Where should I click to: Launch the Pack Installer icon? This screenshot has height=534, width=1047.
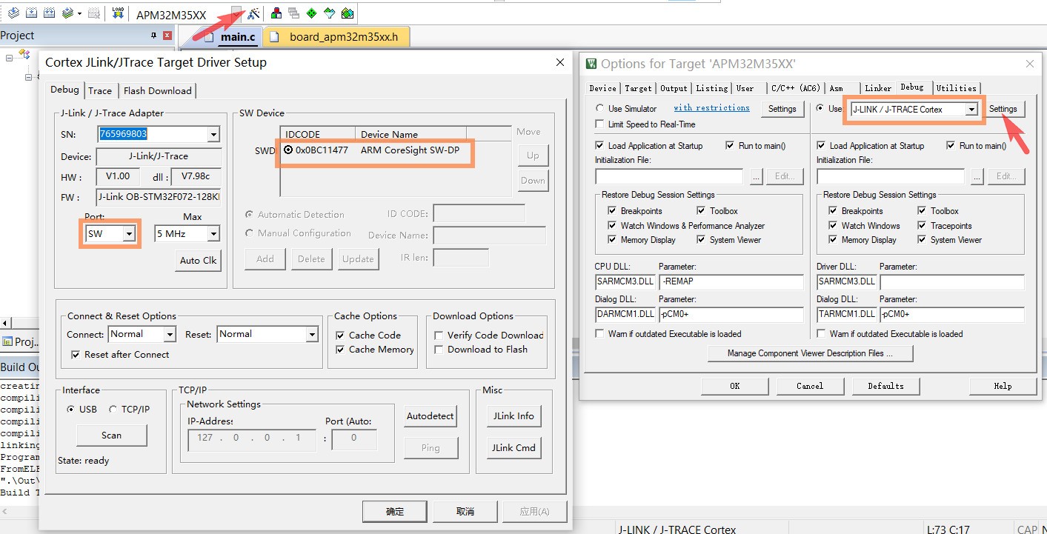[347, 13]
